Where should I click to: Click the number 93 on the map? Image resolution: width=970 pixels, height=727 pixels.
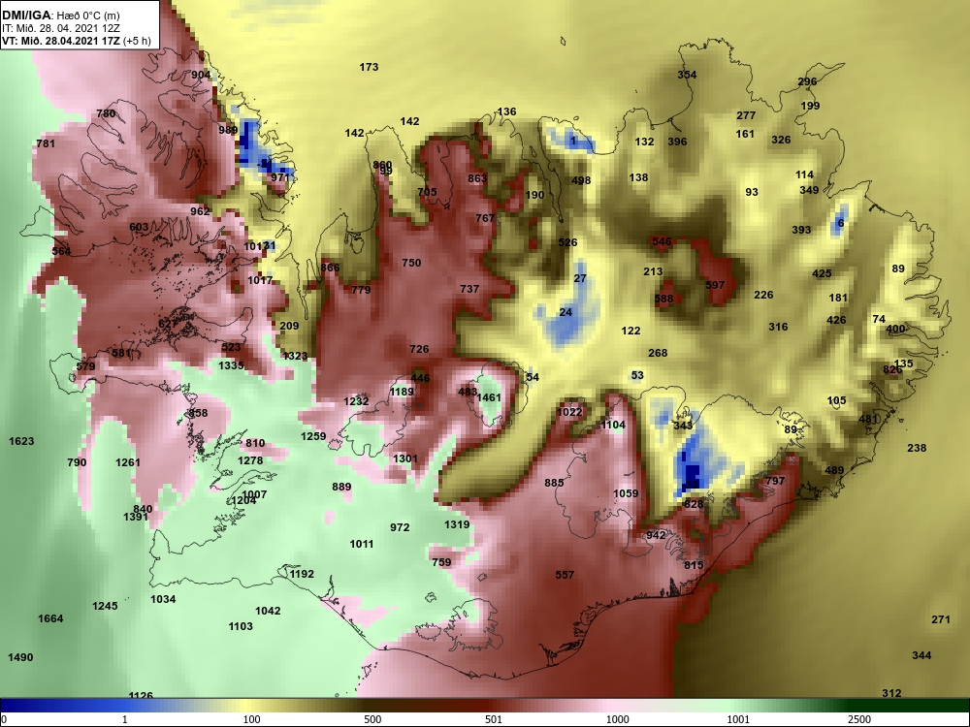(752, 192)
